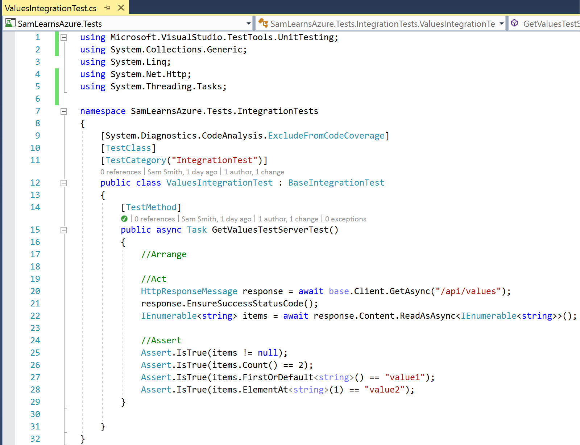Click the C# project icon beside SamLearnsAzure.Tests
The height and width of the screenshot is (445, 580).
10,23
